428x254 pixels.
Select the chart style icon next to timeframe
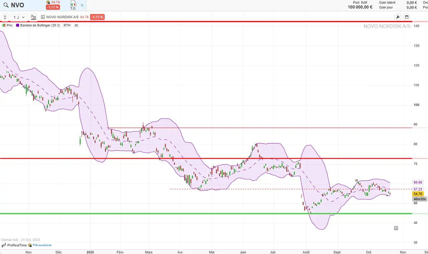[33, 17]
